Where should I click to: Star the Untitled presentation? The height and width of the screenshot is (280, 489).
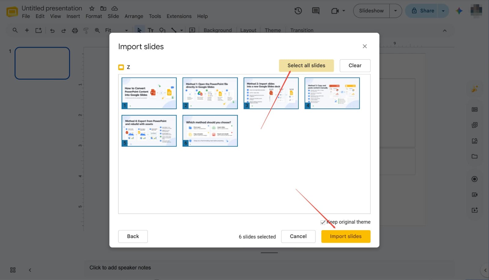92,8
